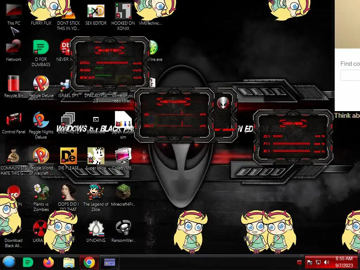The image size is (360, 270).
Task: Open the green chat app in the taskbar
Action: click(28, 262)
